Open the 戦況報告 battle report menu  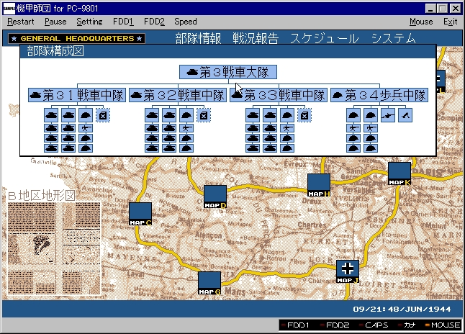point(256,38)
